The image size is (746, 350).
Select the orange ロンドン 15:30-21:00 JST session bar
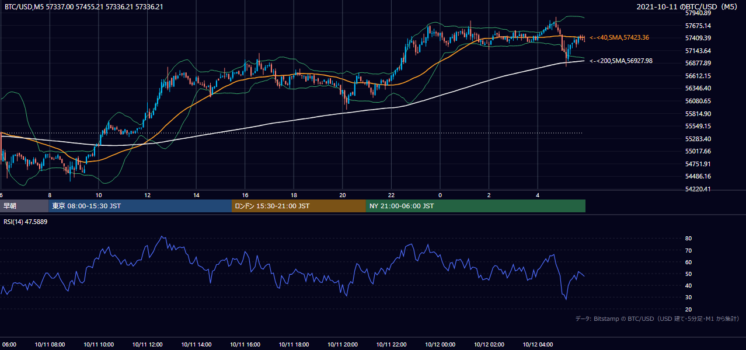(x=299, y=206)
